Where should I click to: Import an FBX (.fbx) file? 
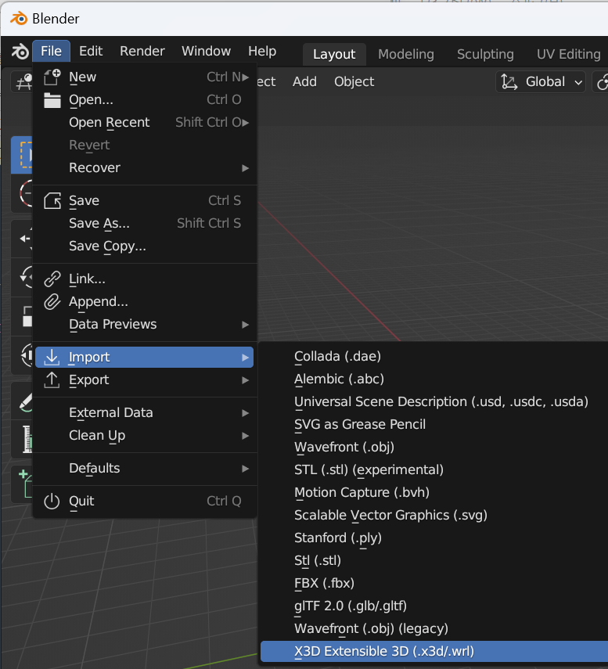tap(434, 583)
